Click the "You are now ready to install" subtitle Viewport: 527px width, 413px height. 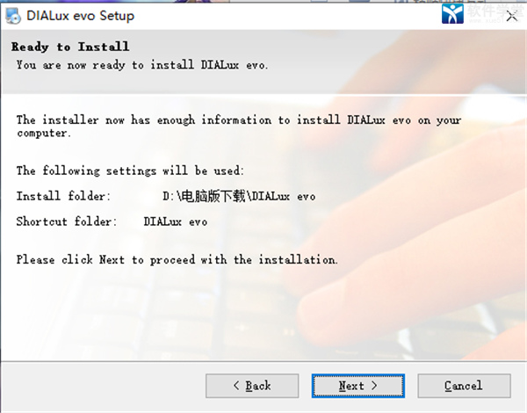point(142,64)
